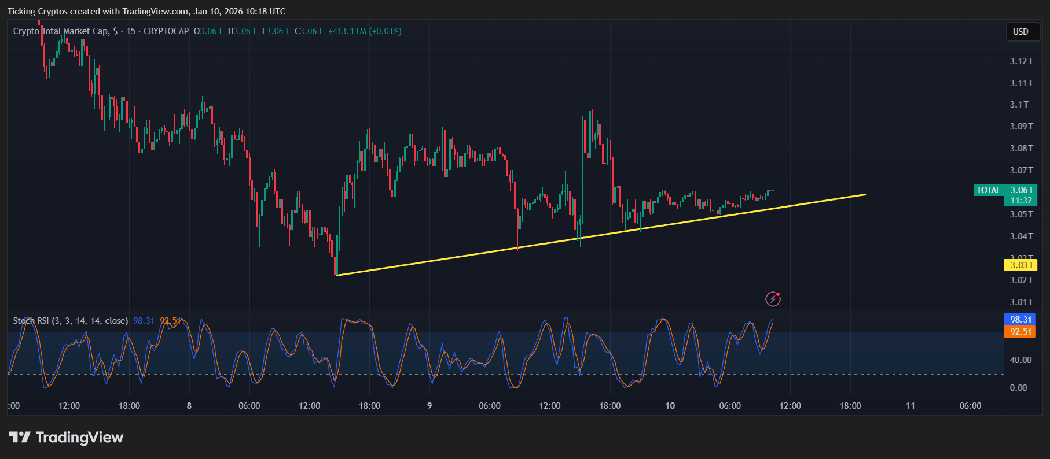Screen dimensions: 1050x459
Task: Click the orange 92.51 Stoch RSI axis tag
Action: tap(1020, 332)
